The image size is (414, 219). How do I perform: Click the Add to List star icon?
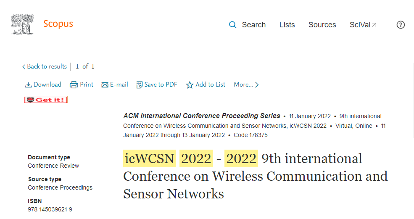(190, 85)
